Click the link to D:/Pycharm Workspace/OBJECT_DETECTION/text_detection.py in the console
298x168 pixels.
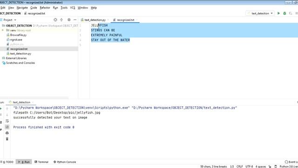click(184, 108)
